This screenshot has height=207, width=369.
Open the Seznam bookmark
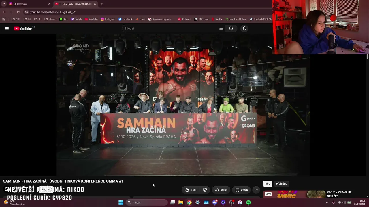click(x=161, y=19)
